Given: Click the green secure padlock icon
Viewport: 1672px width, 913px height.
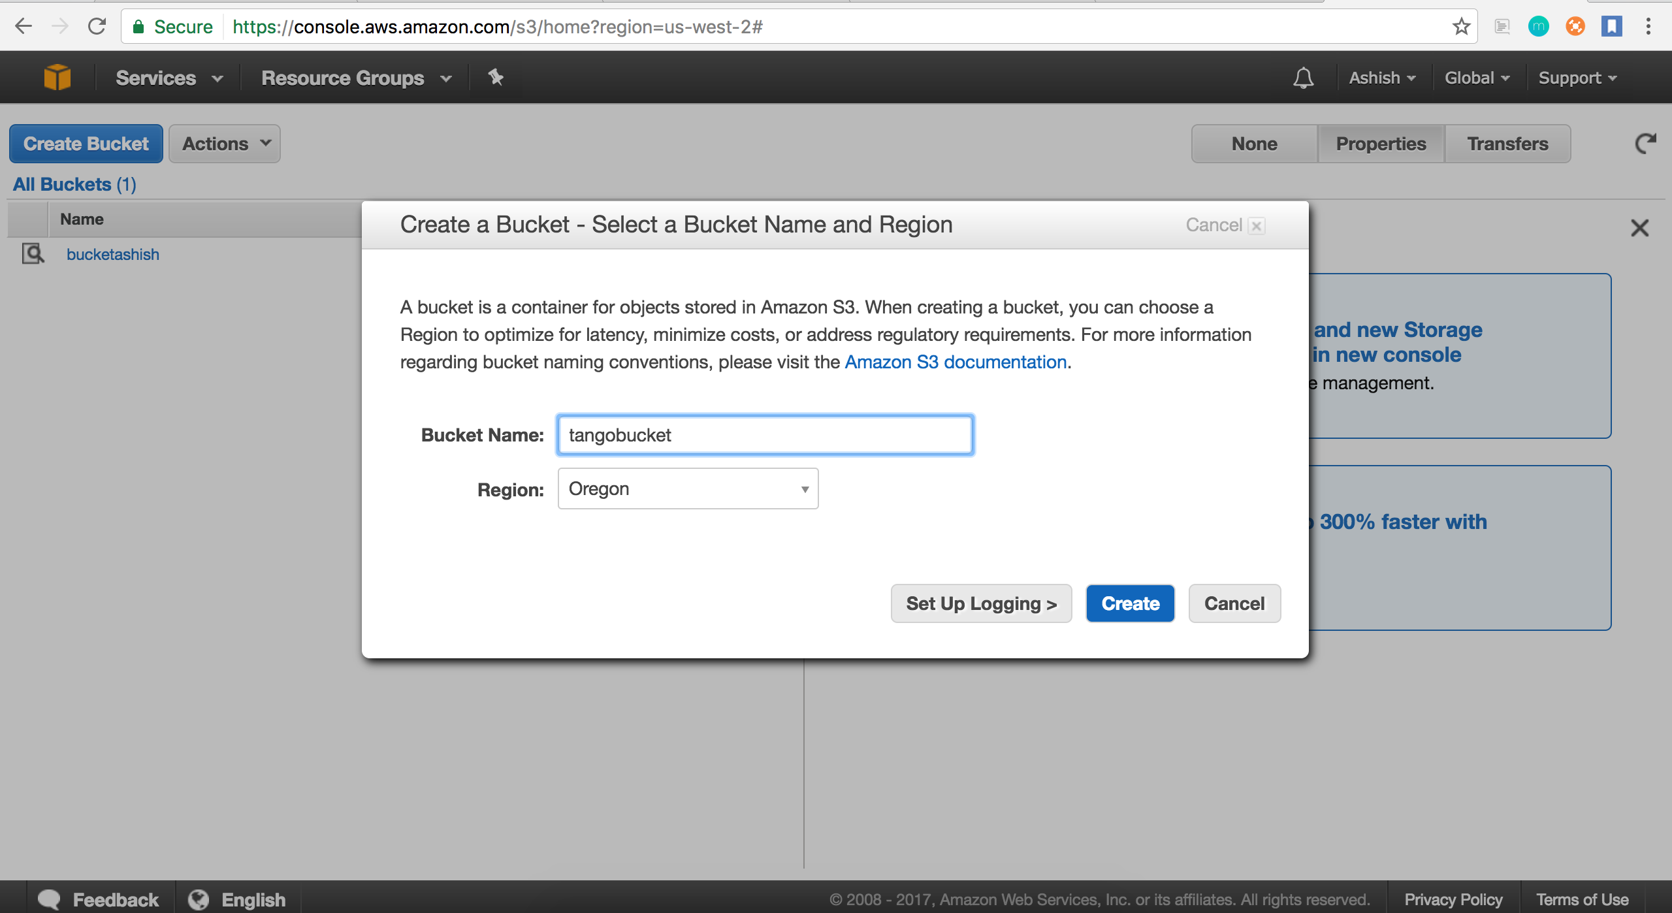Looking at the screenshot, I should [x=138, y=27].
